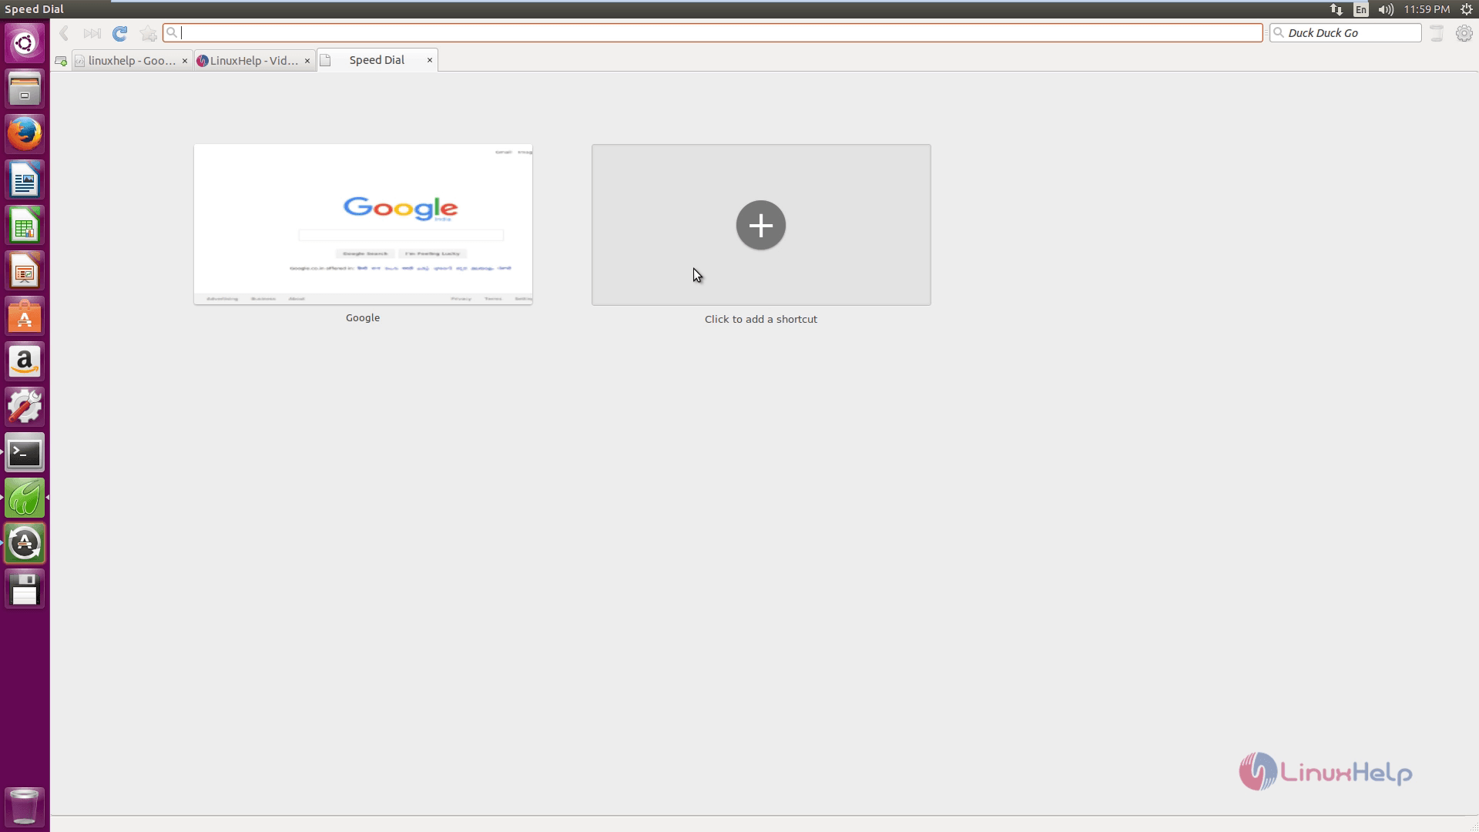
Task: Go back using the back arrow
Action: click(65, 33)
